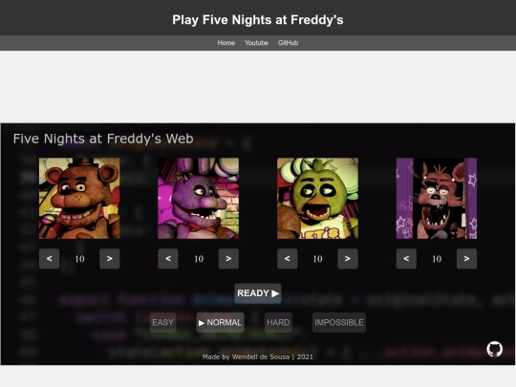Choose the HARD difficulty preset

point(278,323)
